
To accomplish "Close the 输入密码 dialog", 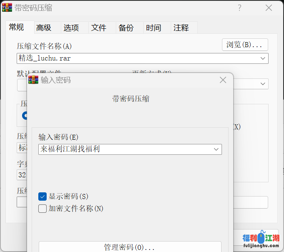I will [x=223, y=80].
